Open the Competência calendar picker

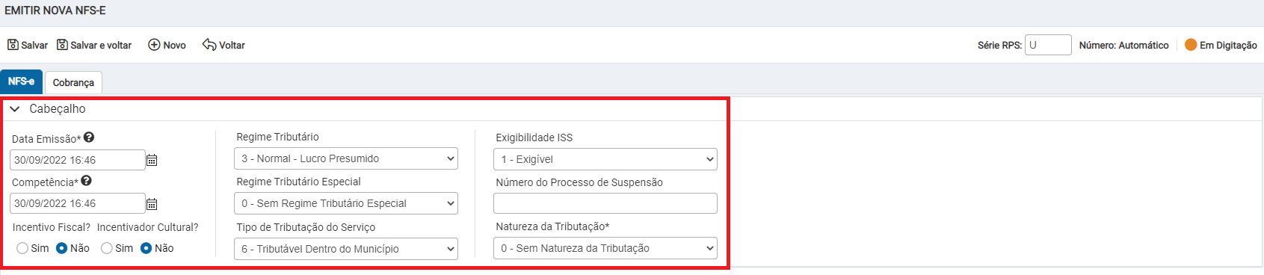(x=152, y=203)
